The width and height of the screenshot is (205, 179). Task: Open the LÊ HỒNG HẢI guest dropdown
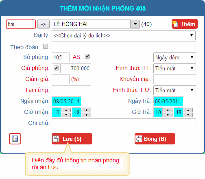tap(135, 24)
